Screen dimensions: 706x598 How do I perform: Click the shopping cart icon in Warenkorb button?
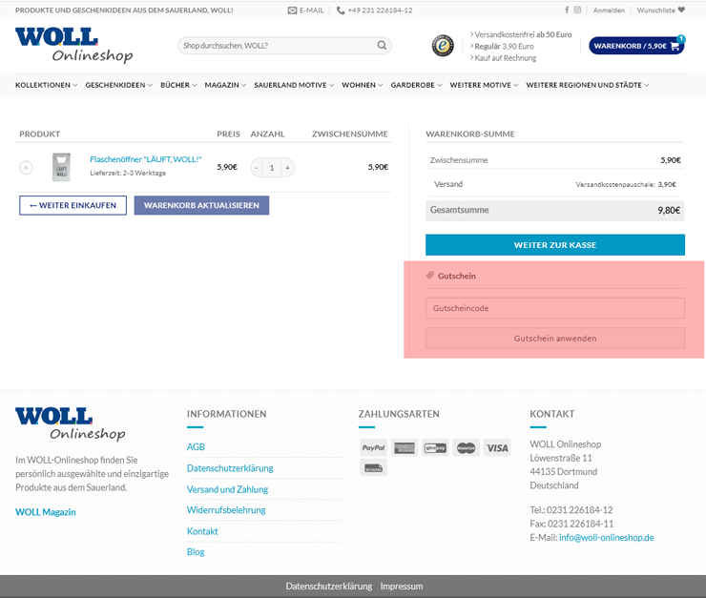(x=675, y=46)
